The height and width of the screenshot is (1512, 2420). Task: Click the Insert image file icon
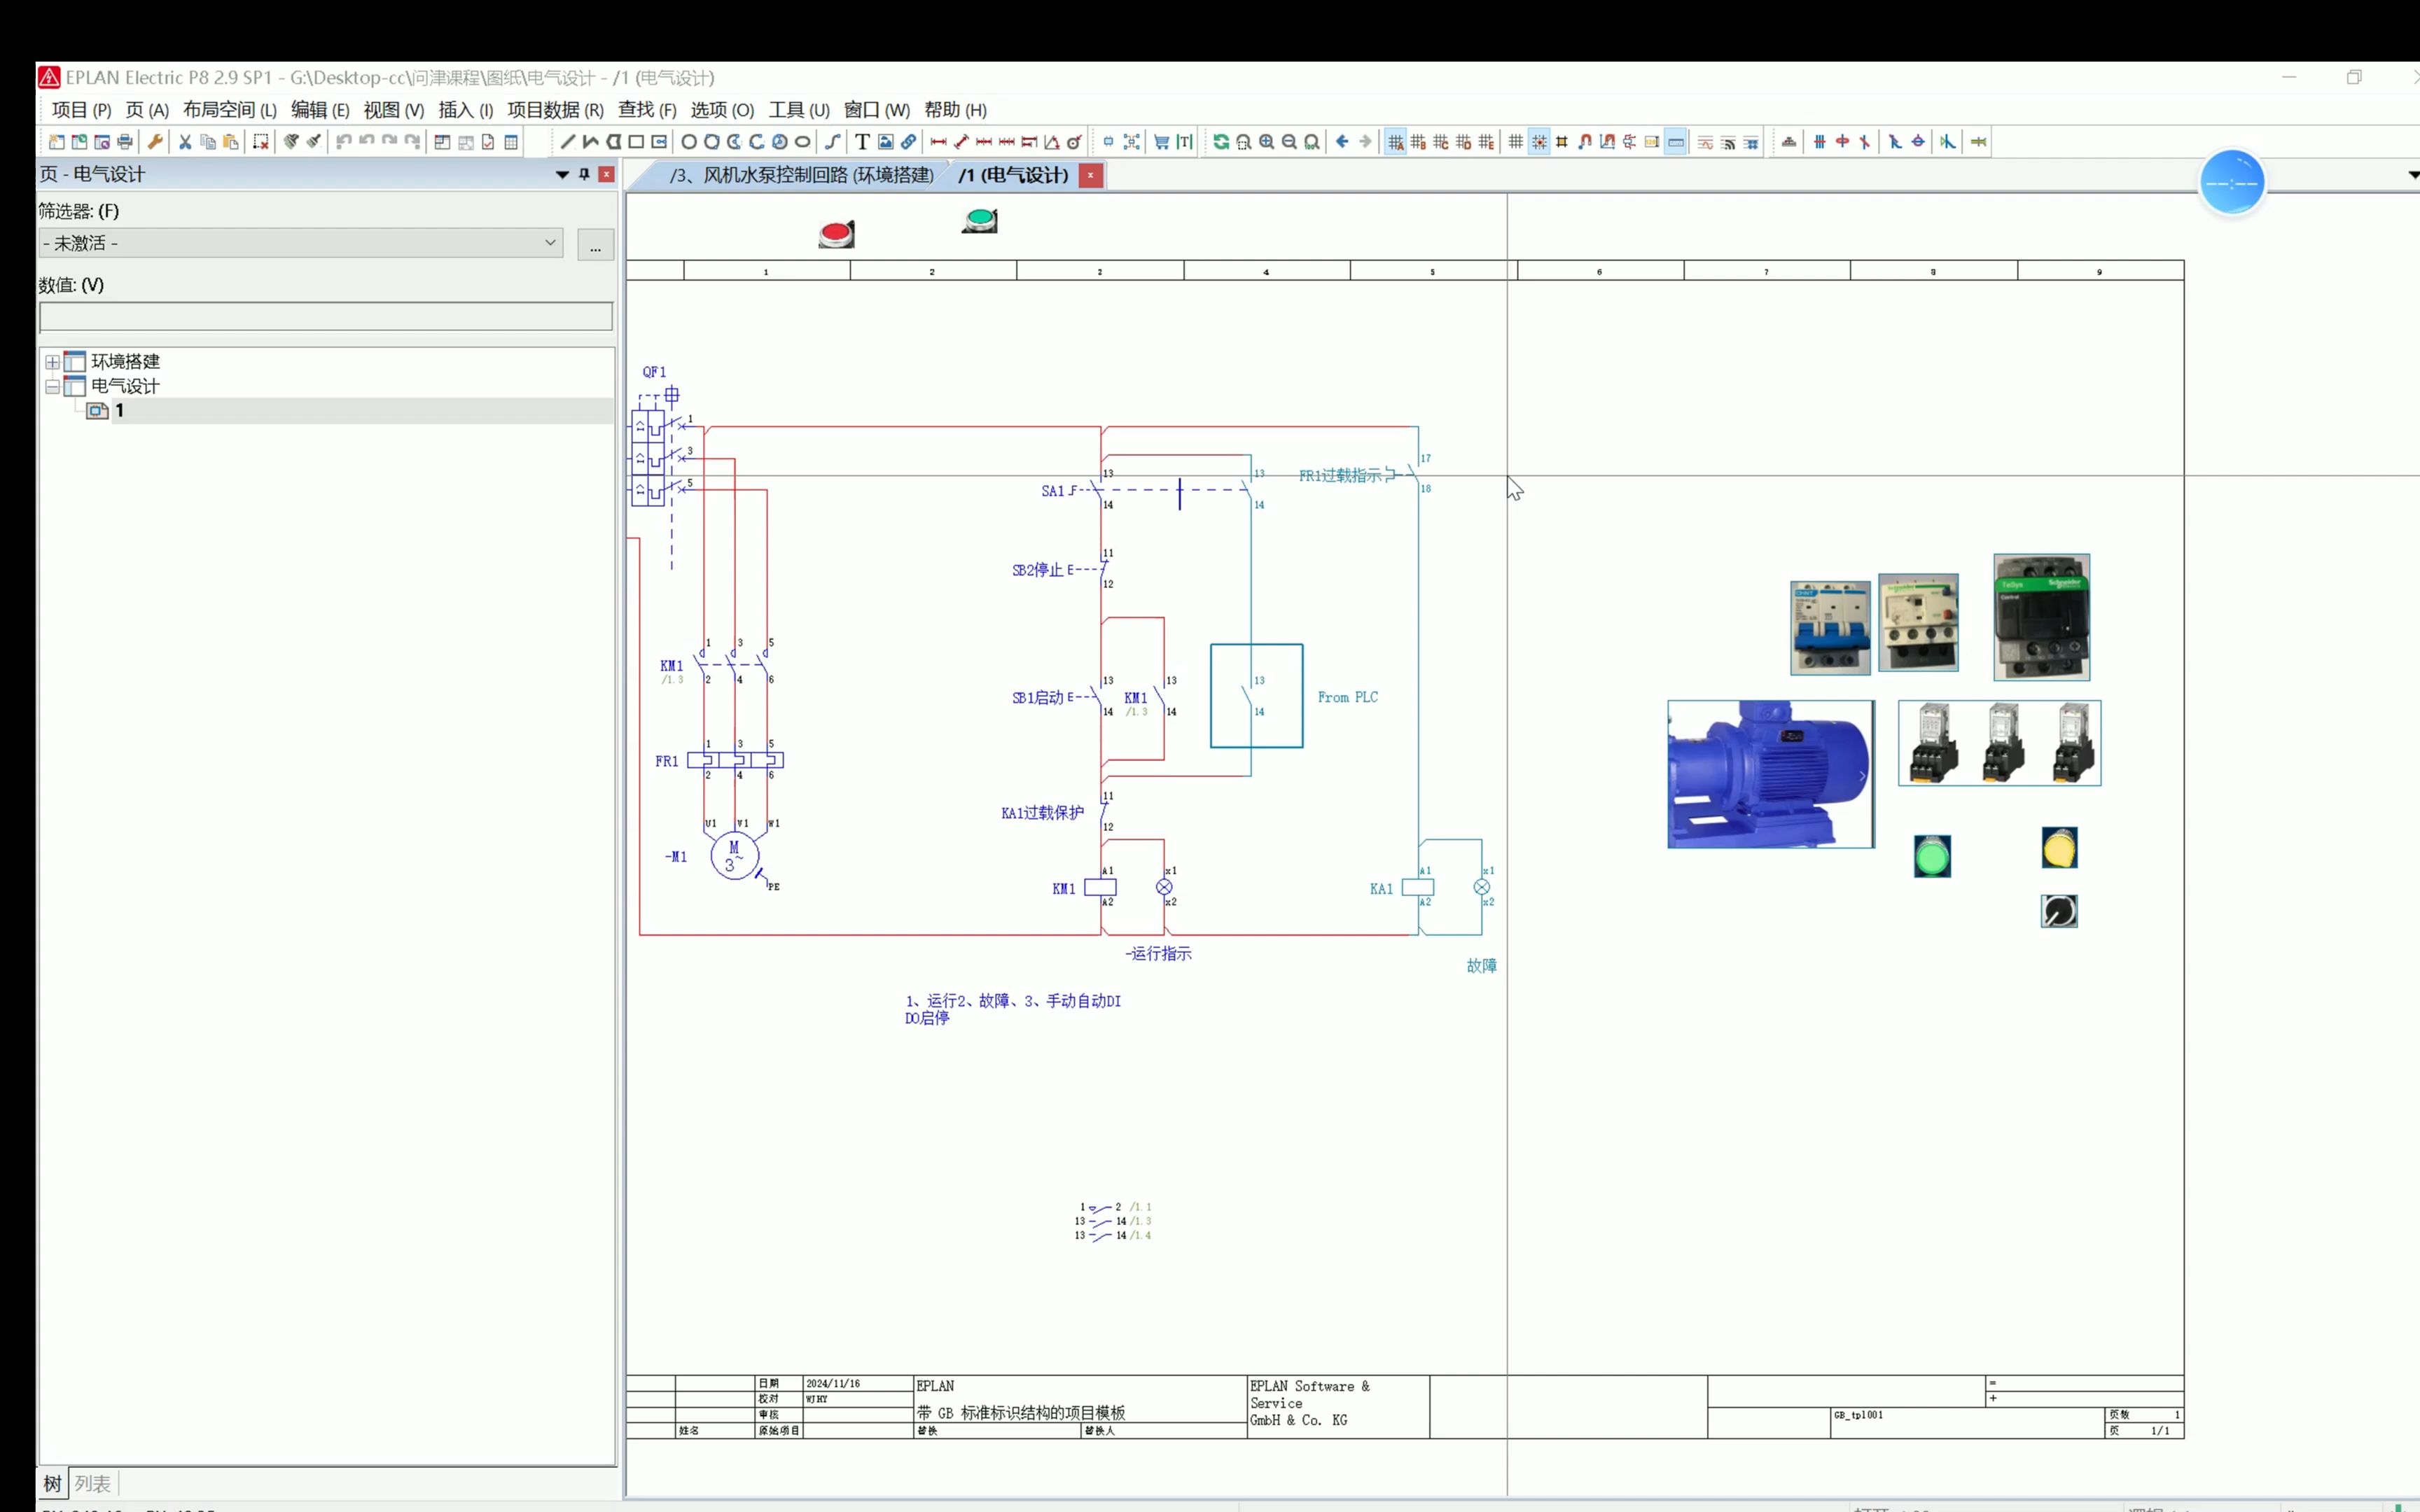886,142
